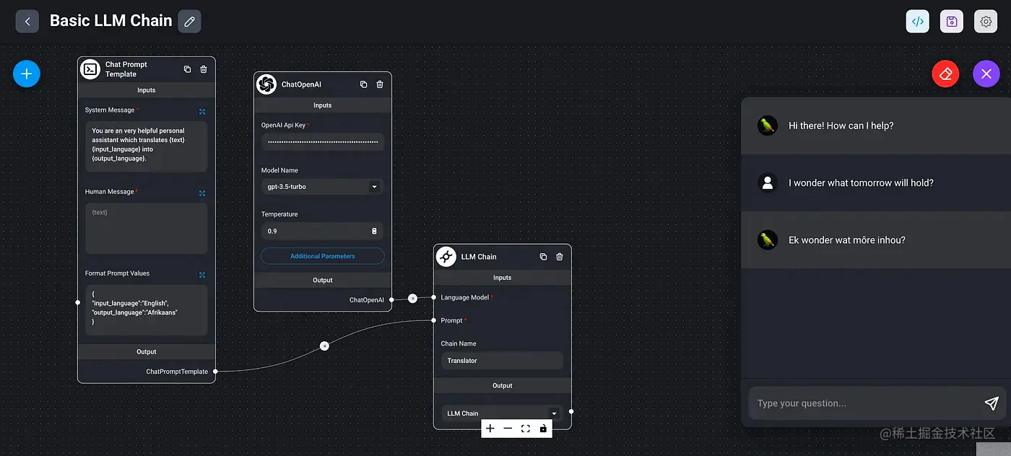Viewport: 1011px width, 456px height.
Task: Add a new node with plus button
Action: click(x=27, y=74)
